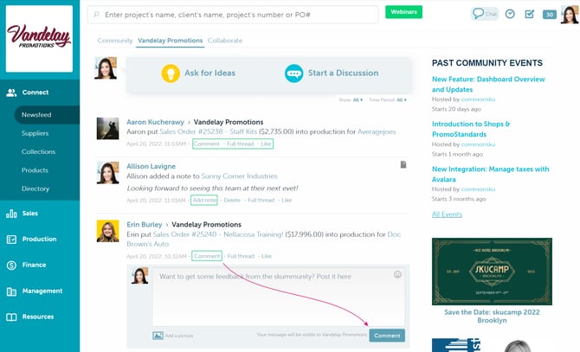Click the feedback comment text area

click(277, 298)
